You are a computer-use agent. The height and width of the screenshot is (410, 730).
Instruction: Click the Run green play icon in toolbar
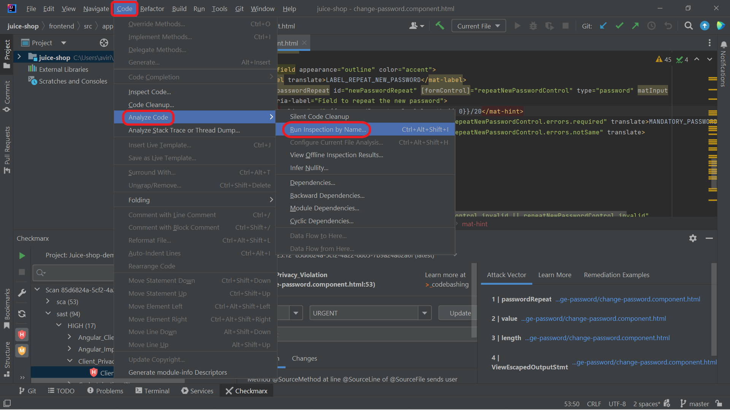tap(517, 26)
